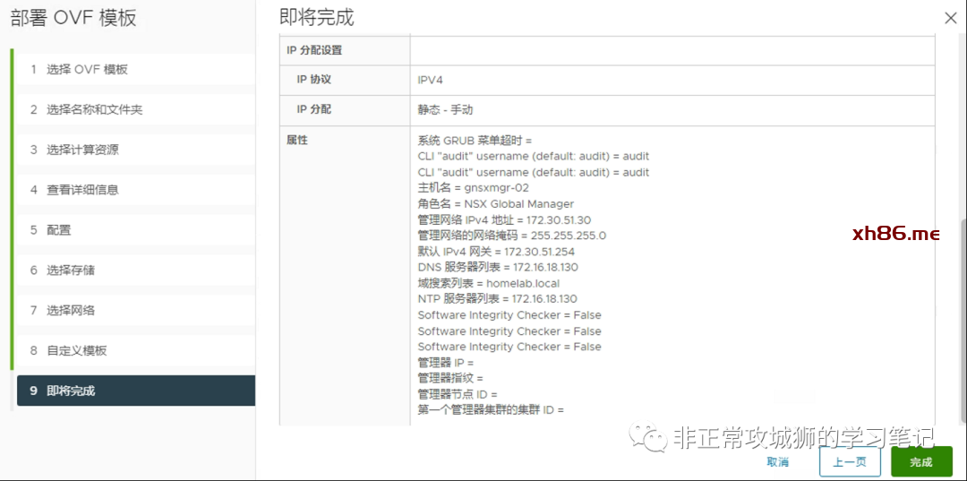Viewport: 967px width, 481px height.
Task: Open step 7 选择网络
Action: [x=71, y=311]
